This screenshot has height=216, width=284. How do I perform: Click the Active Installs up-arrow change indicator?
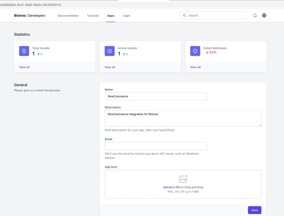[125, 54]
